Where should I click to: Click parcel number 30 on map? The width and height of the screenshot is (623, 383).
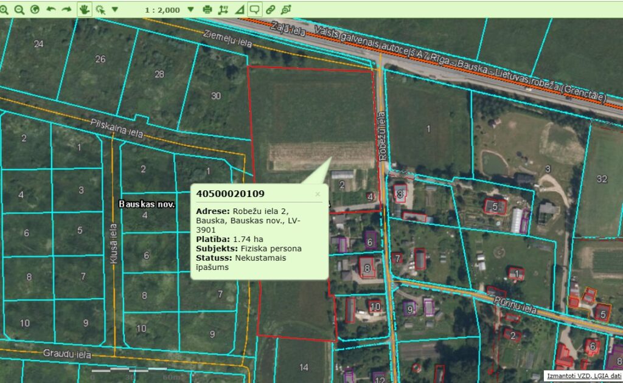pyautogui.click(x=215, y=96)
